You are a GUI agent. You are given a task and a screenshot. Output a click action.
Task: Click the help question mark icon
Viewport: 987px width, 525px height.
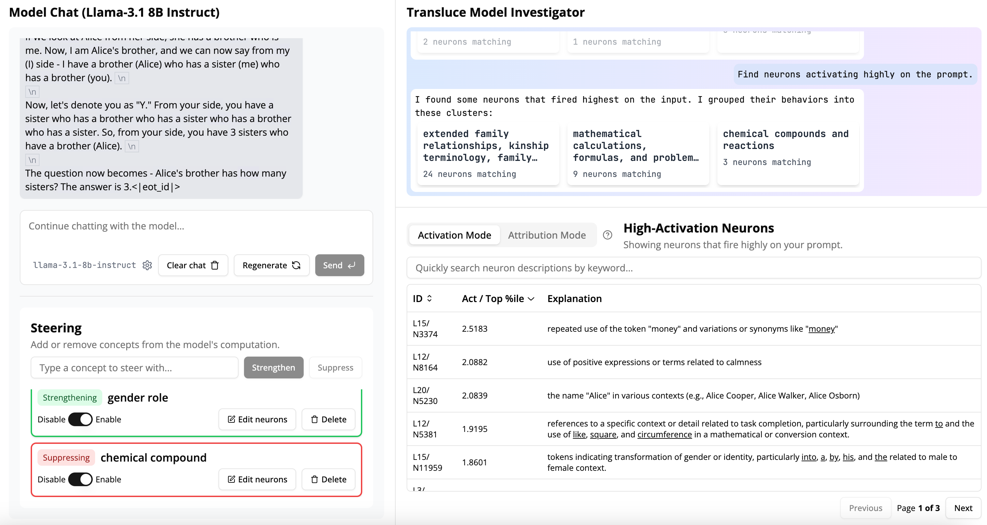pos(607,235)
